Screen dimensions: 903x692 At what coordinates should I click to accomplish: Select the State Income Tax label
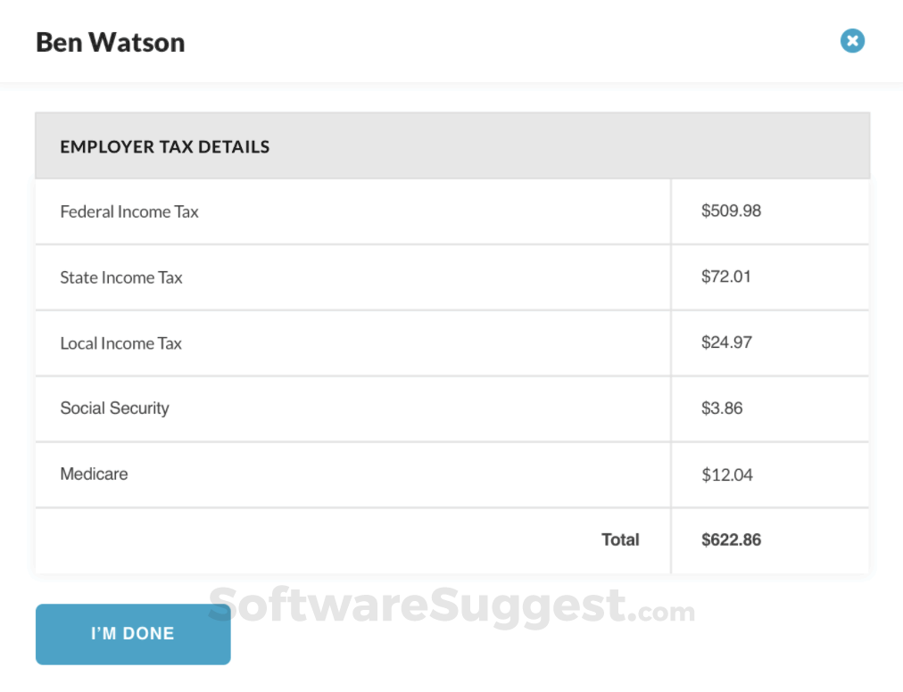click(121, 277)
